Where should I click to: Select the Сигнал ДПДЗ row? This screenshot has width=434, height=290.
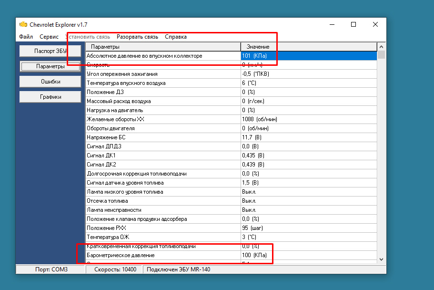(x=231, y=146)
